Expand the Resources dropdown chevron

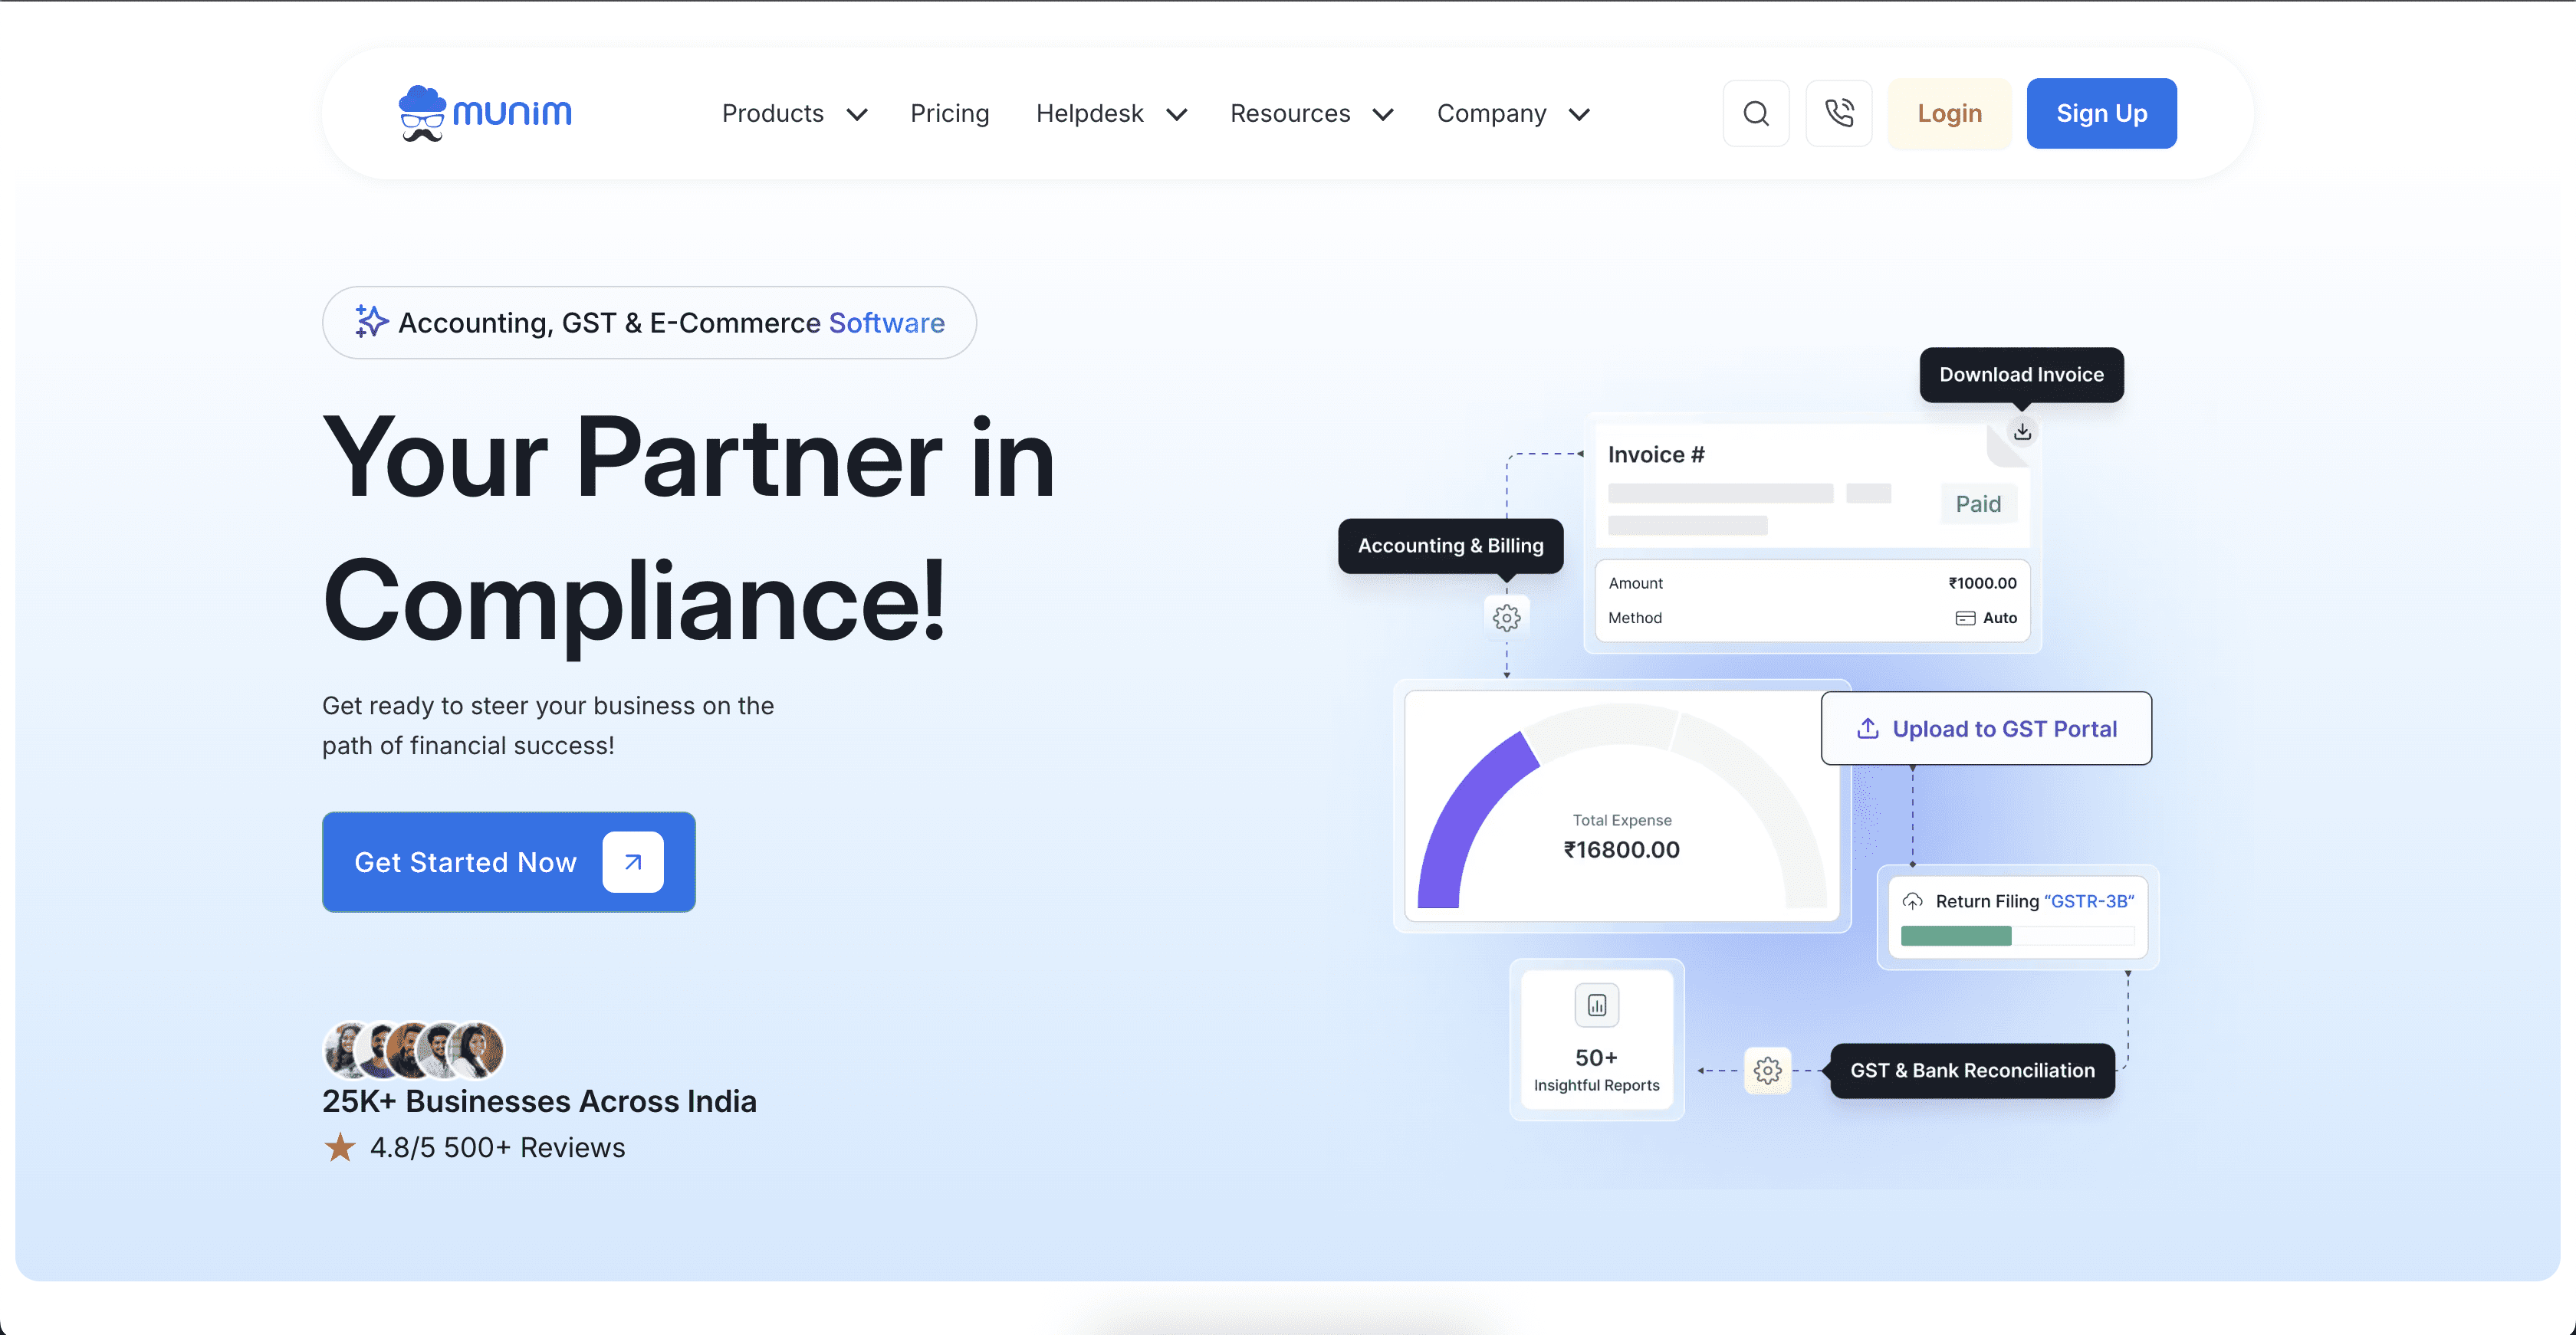[x=1383, y=115]
